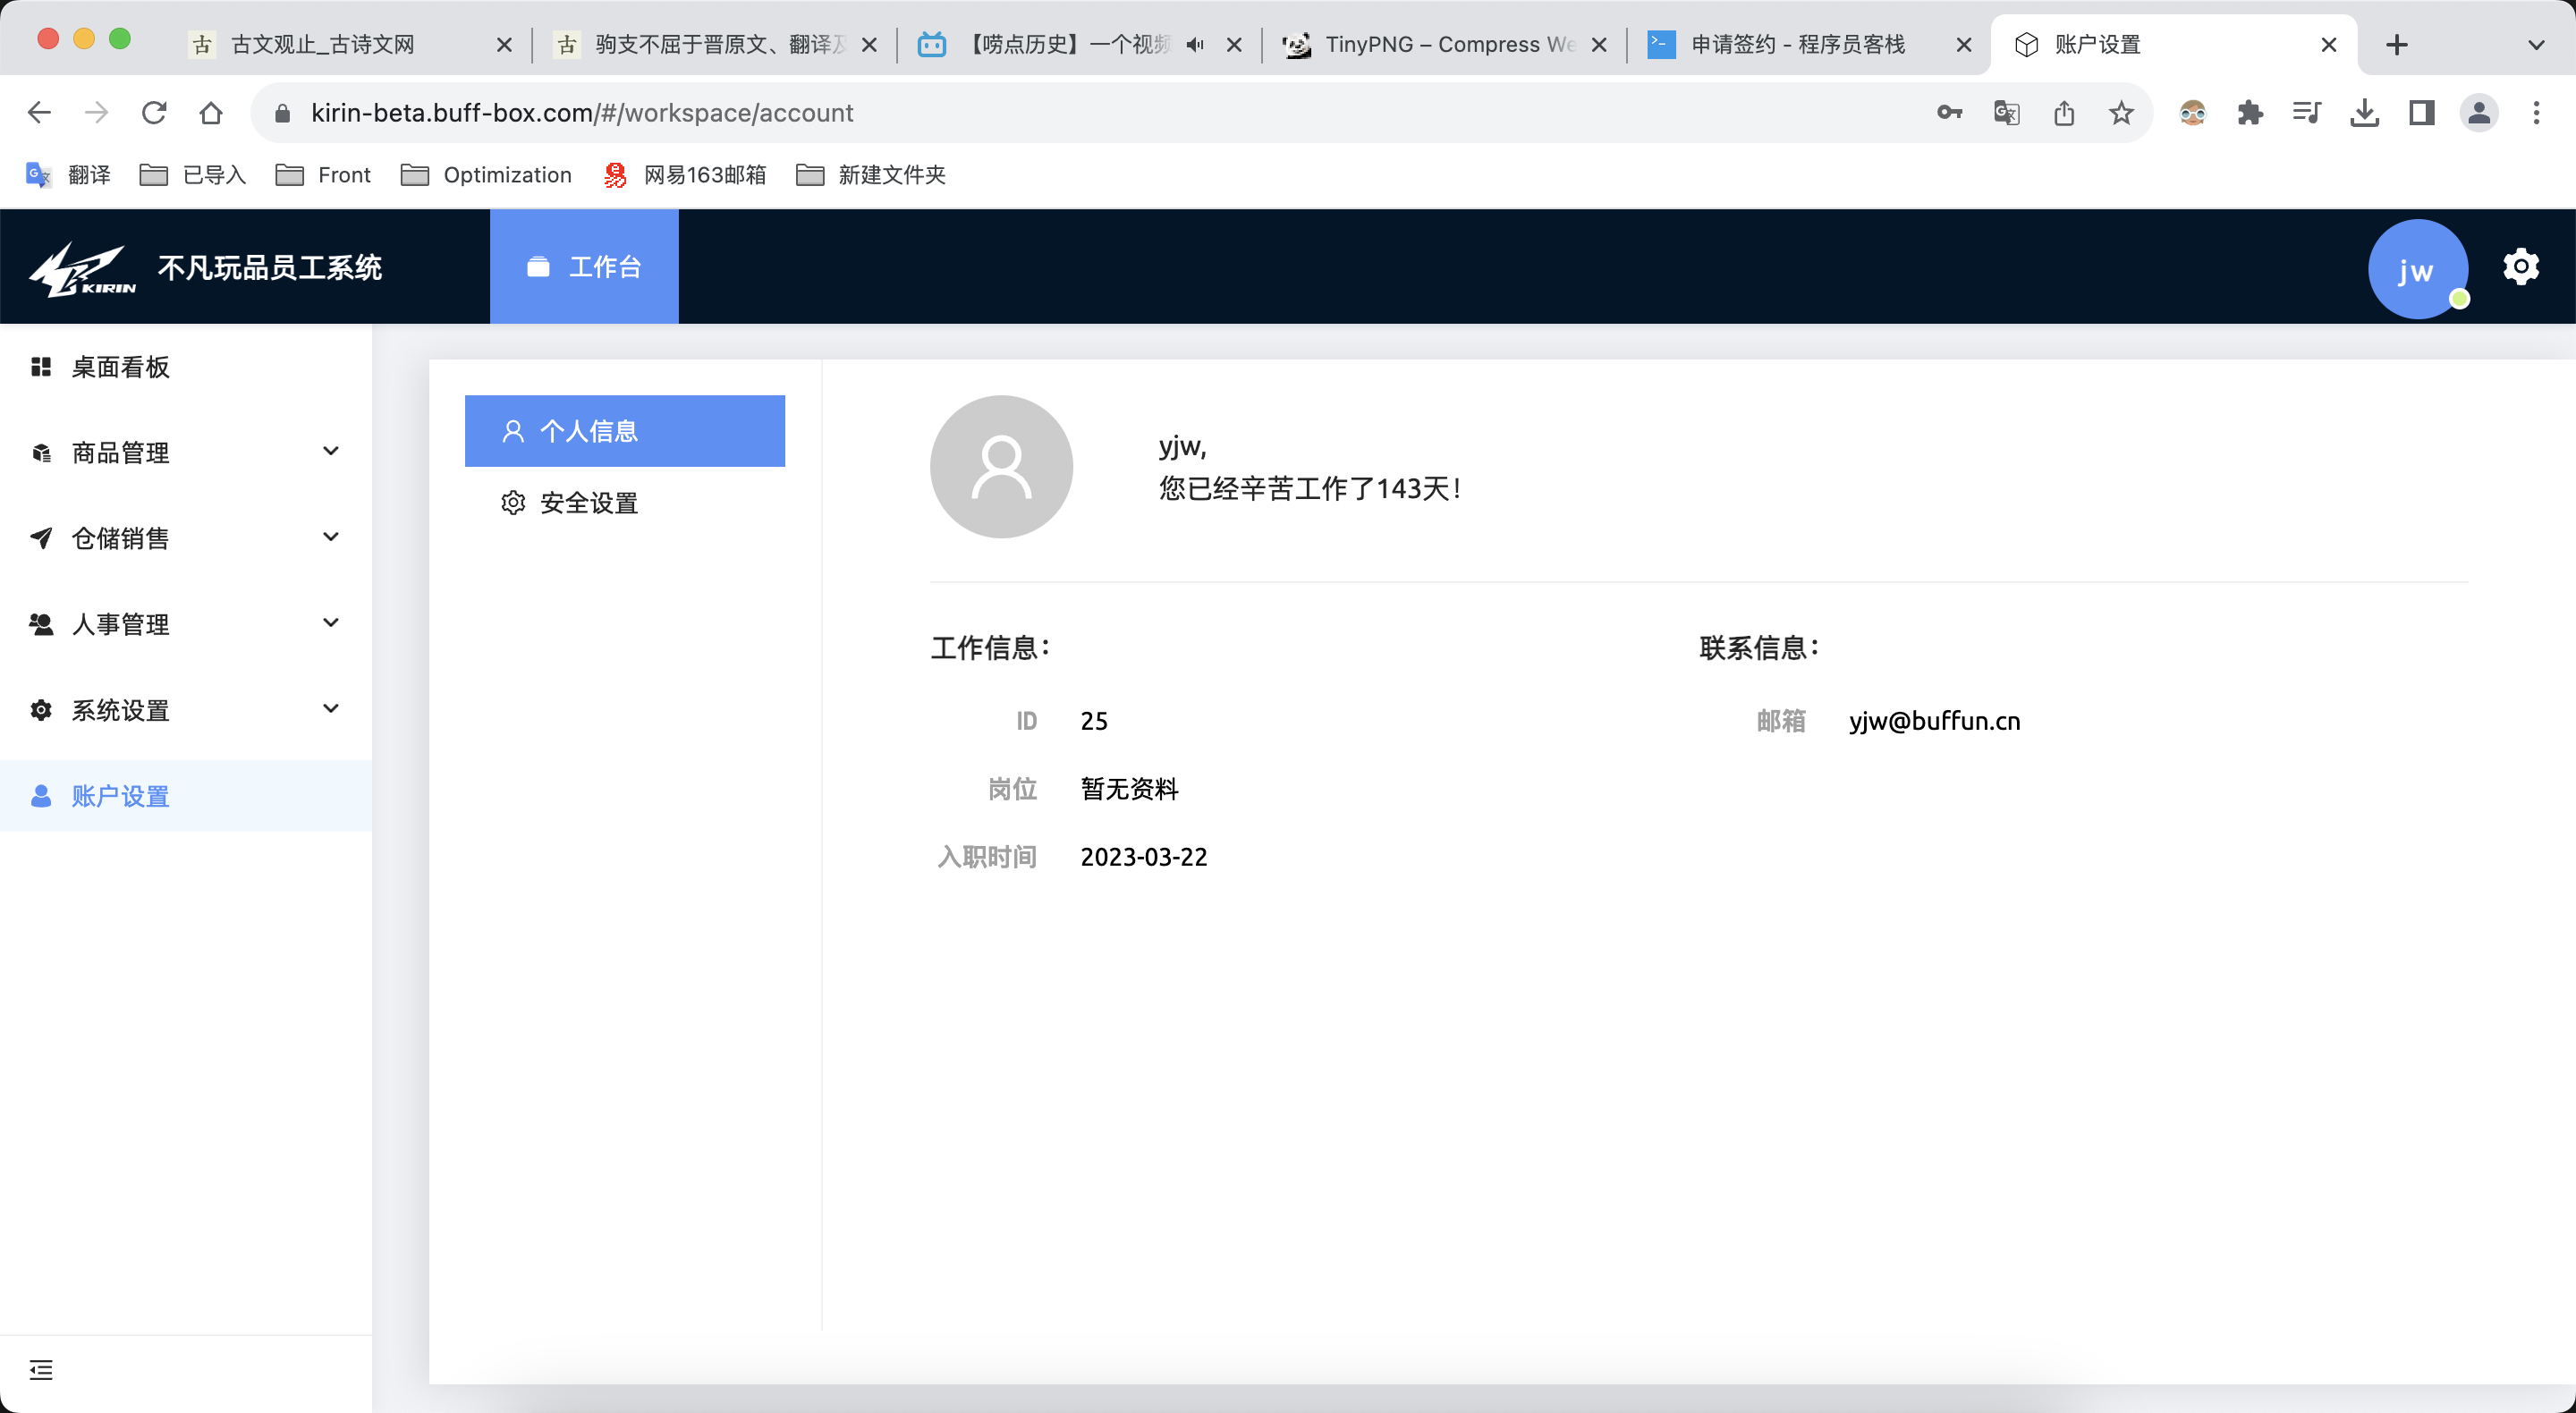
Task: Expand 商品管理 menu chevron
Action: (x=331, y=452)
